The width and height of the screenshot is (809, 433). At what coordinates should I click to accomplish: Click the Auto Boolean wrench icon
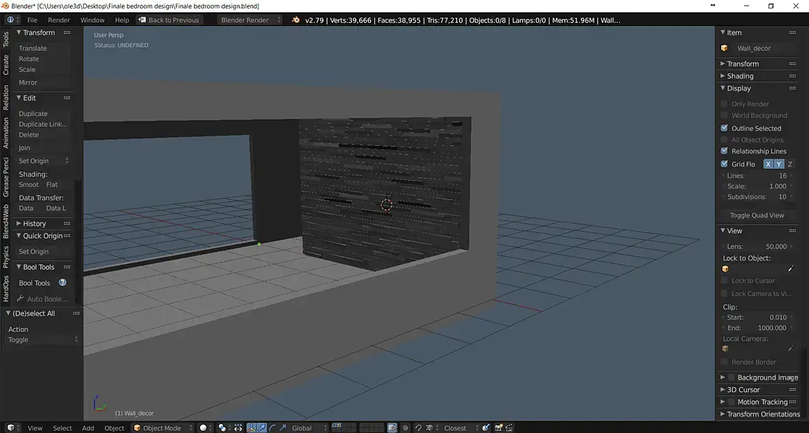click(20, 299)
